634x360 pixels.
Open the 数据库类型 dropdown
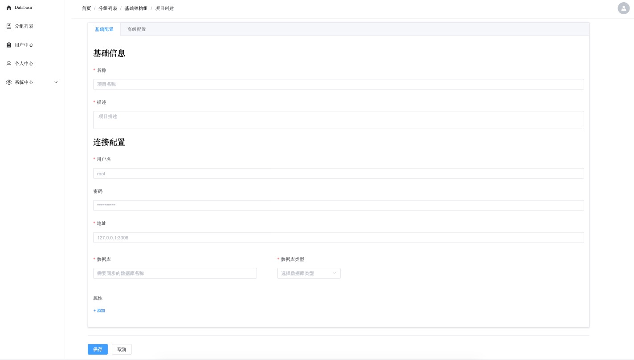(x=309, y=273)
